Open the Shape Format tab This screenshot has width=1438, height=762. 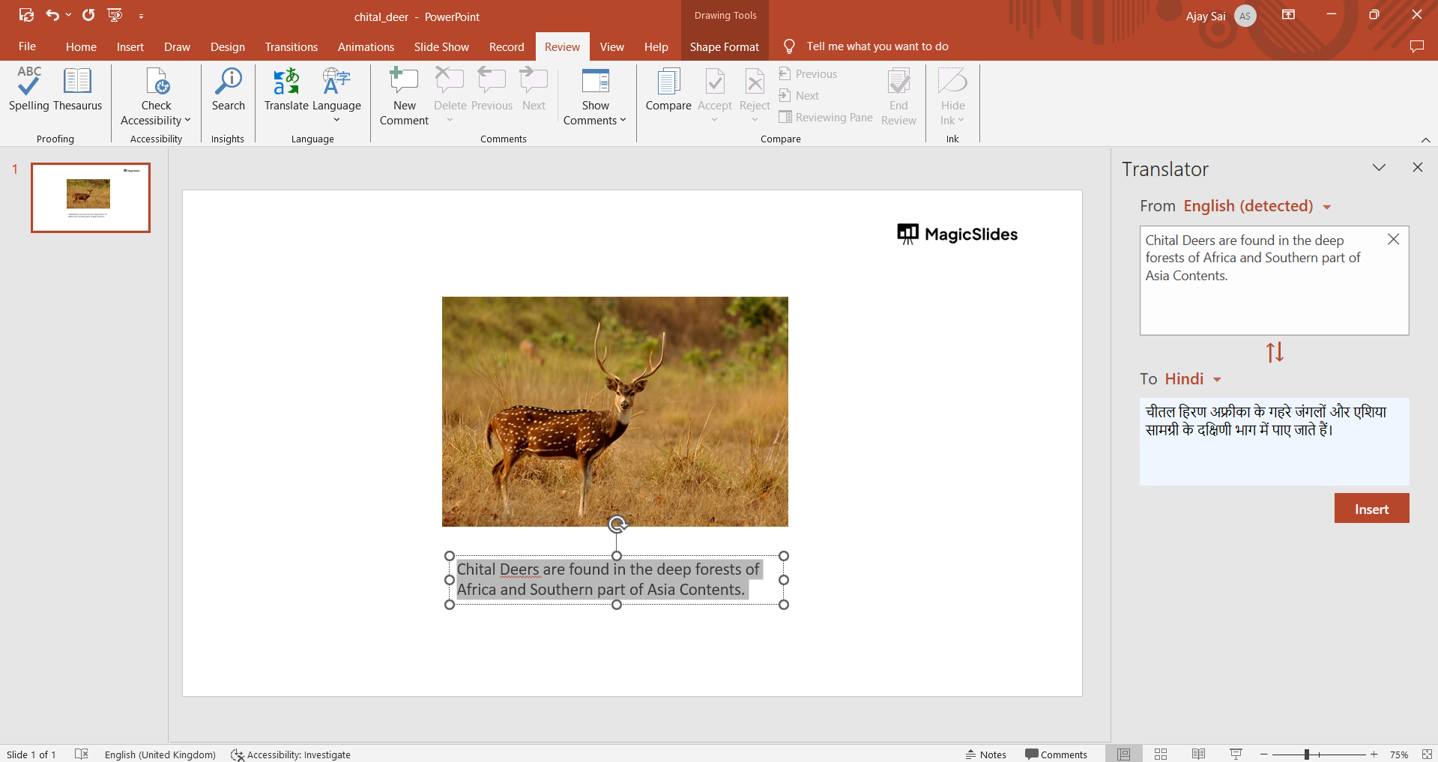click(x=724, y=46)
